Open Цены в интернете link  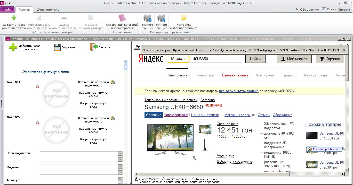tap(205, 115)
